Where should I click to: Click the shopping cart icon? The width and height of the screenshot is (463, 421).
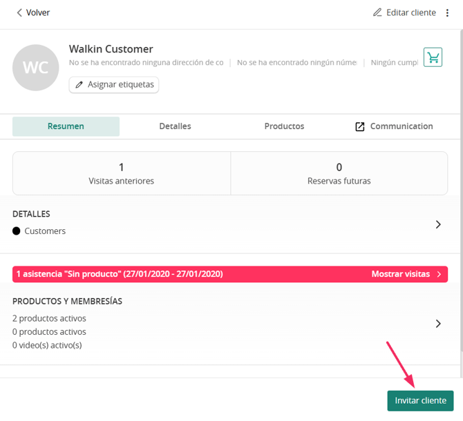point(433,57)
